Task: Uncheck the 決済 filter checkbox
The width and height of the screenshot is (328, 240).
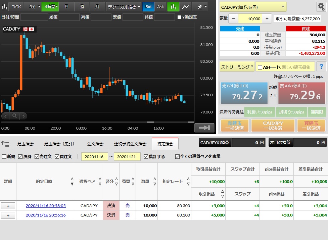Action: point(20,156)
